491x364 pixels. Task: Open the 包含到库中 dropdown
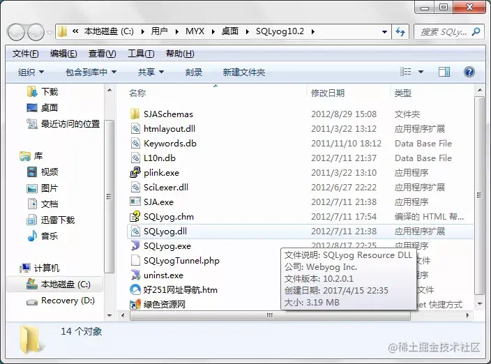[91, 73]
